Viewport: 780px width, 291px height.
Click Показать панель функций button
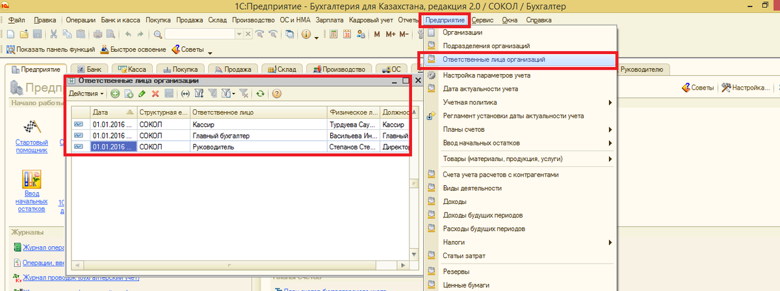(50, 49)
